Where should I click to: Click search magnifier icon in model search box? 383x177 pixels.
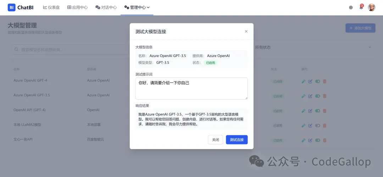pyautogui.click(x=17, y=50)
